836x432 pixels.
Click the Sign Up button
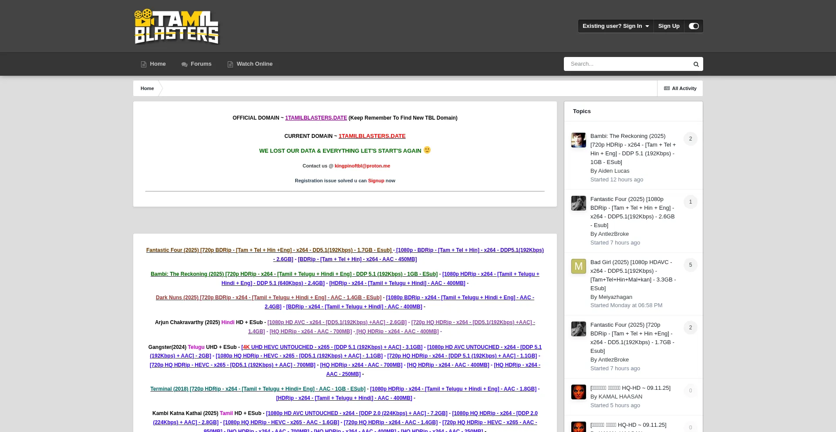[668, 26]
